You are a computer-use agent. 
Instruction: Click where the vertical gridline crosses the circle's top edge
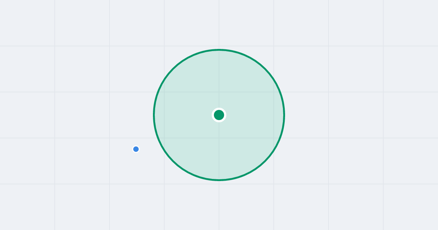(219, 50)
